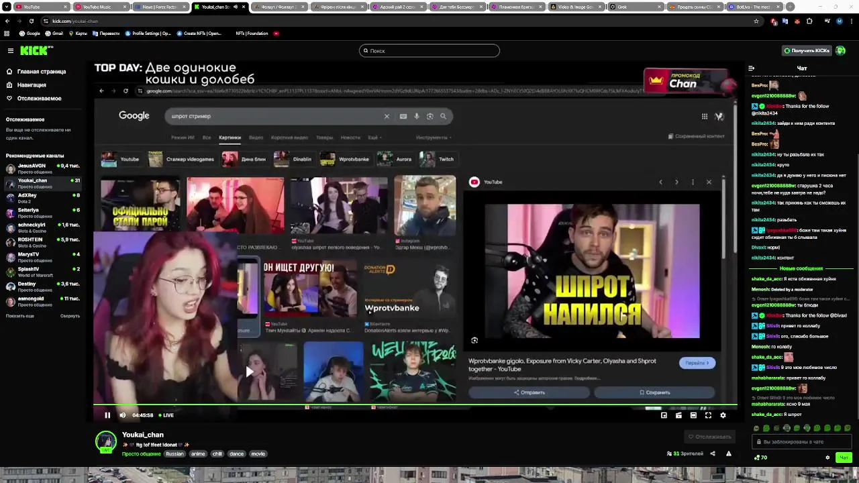Select ROSHTEIN recommended channel
This screenshot has height=483, width=859.
click(x=44, y=242)
